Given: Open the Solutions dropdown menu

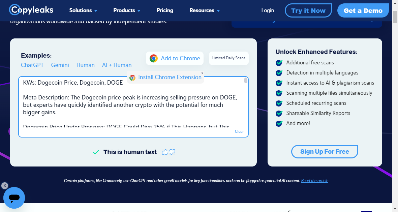Looking at the screenshot, I should (x=83, y=10).
